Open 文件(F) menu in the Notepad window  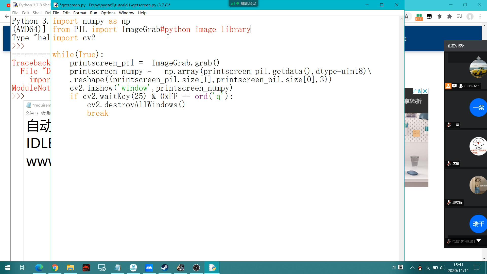click(31, 113)
